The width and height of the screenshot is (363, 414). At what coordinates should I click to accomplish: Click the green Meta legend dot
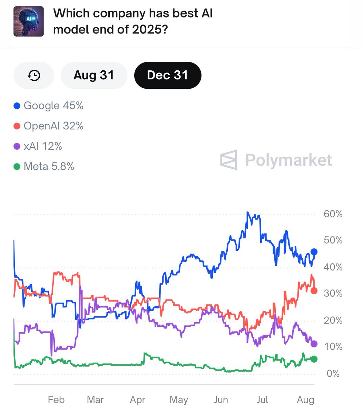pos(17,167)
